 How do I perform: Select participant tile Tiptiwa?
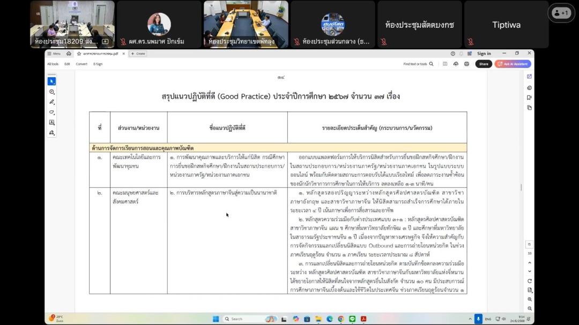[506, 24]
